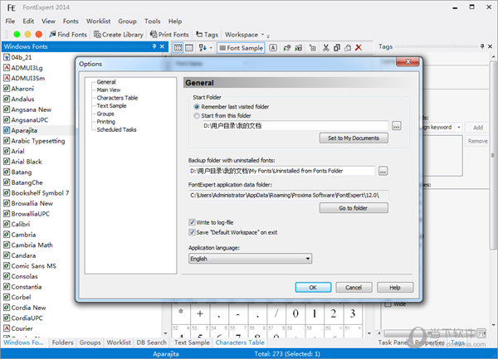Click the Cut scissors icon
498x359 pixels.
point(325,48)
